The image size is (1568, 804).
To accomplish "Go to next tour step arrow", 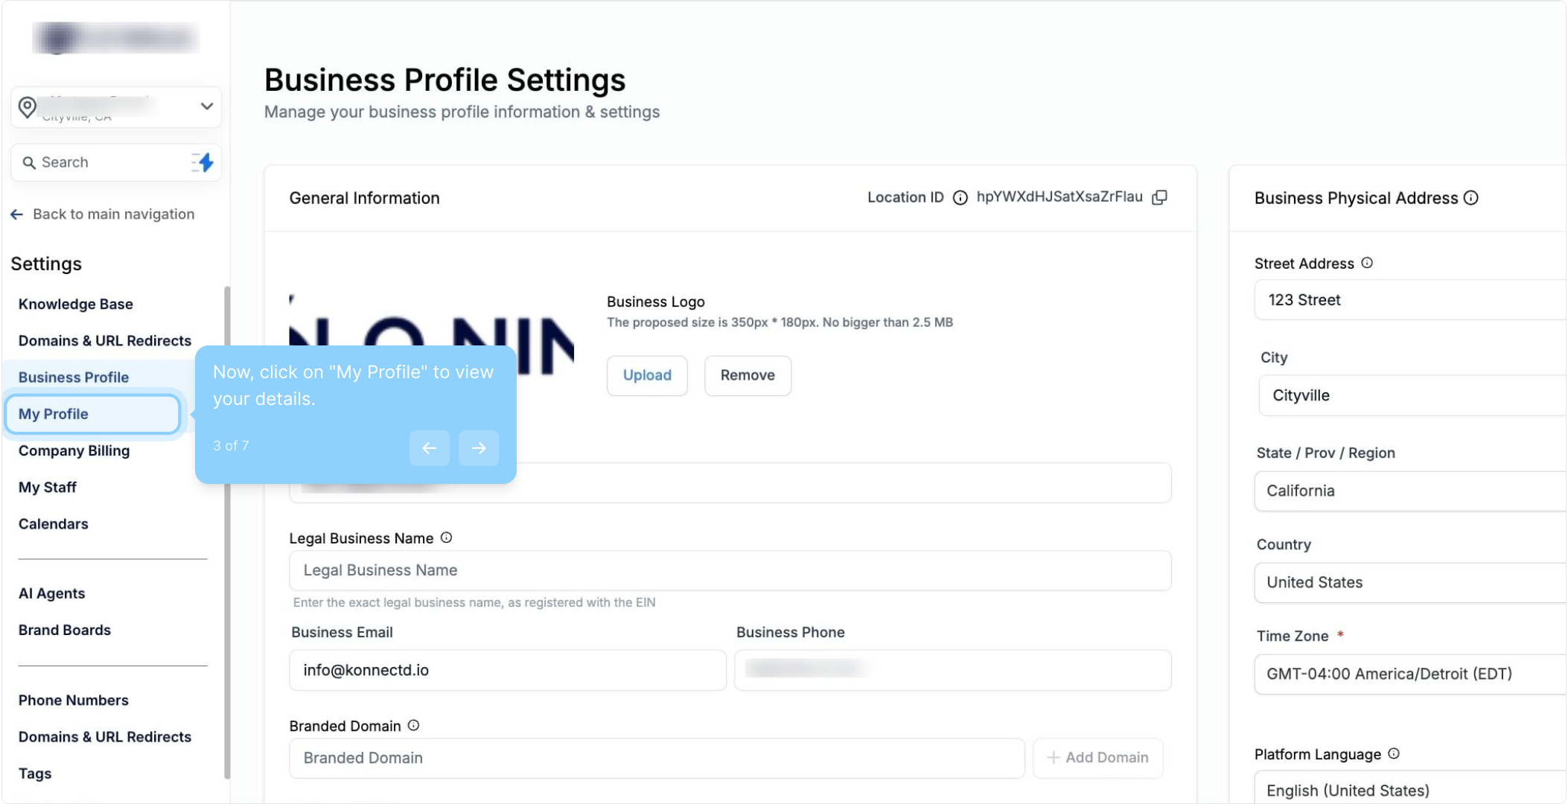I will [x=479, y=448].
